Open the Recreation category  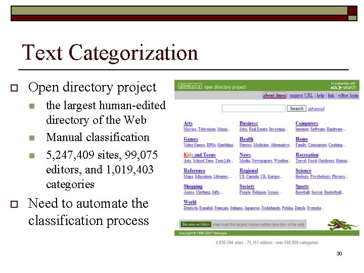point(307,155)
